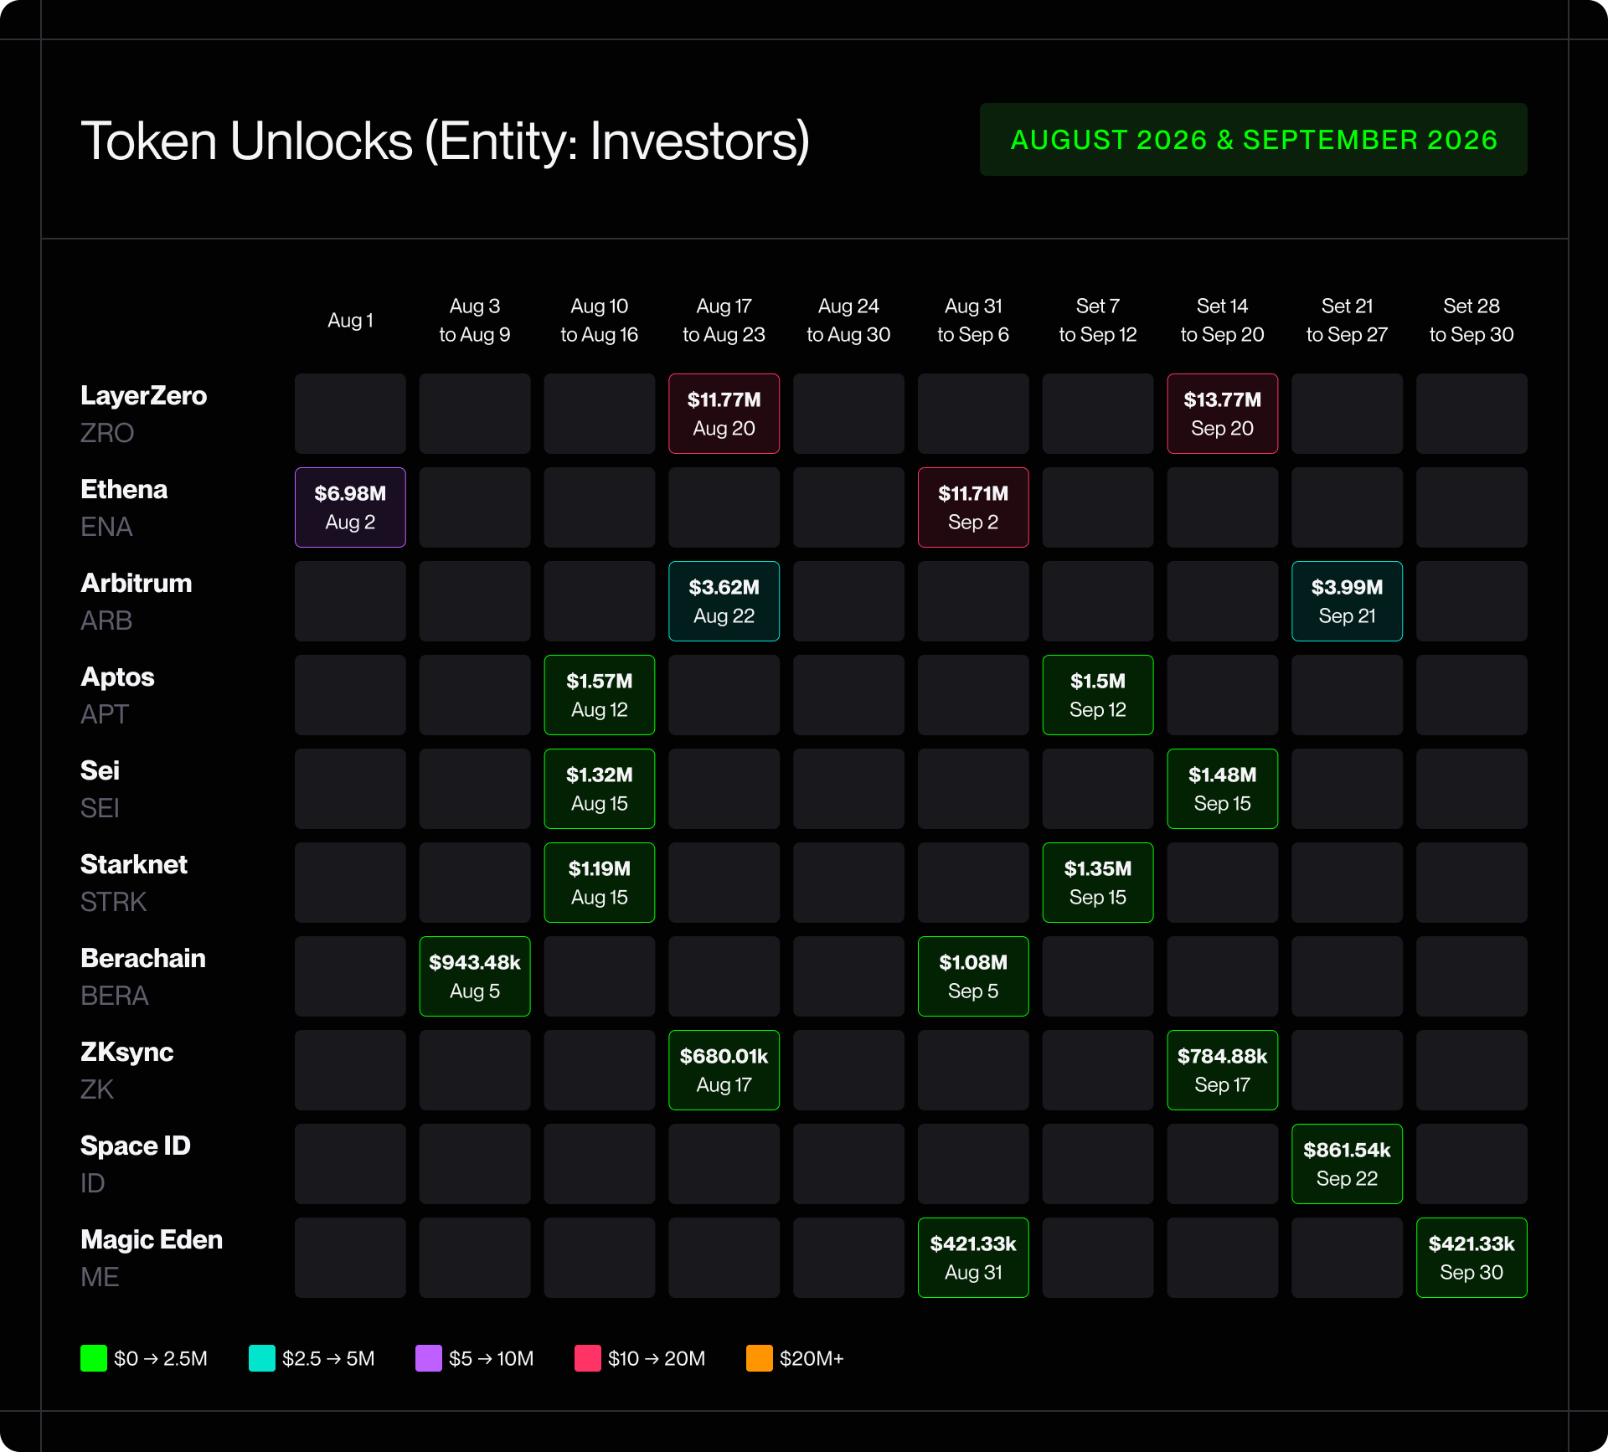Open Sei $1.32M Aug 15 unlock cell
Viewport: 1608px width, 1452px height.
600,789
